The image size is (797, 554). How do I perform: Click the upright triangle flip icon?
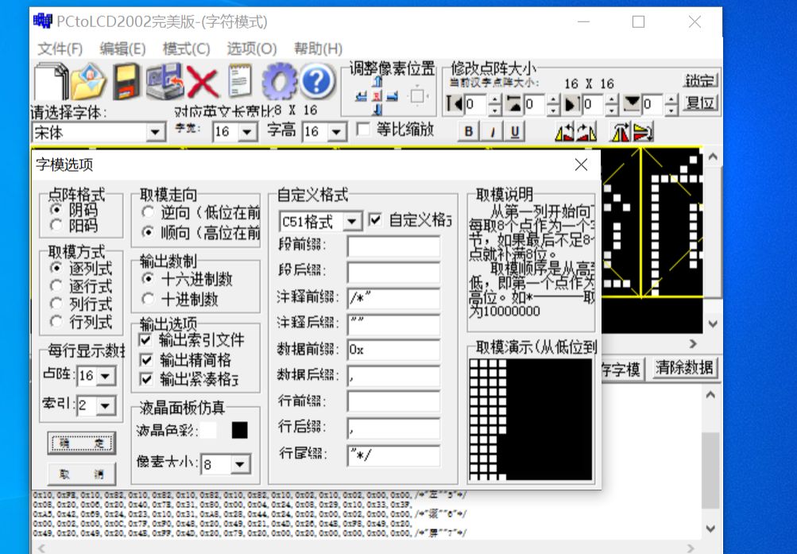click(x=621, y=132)
